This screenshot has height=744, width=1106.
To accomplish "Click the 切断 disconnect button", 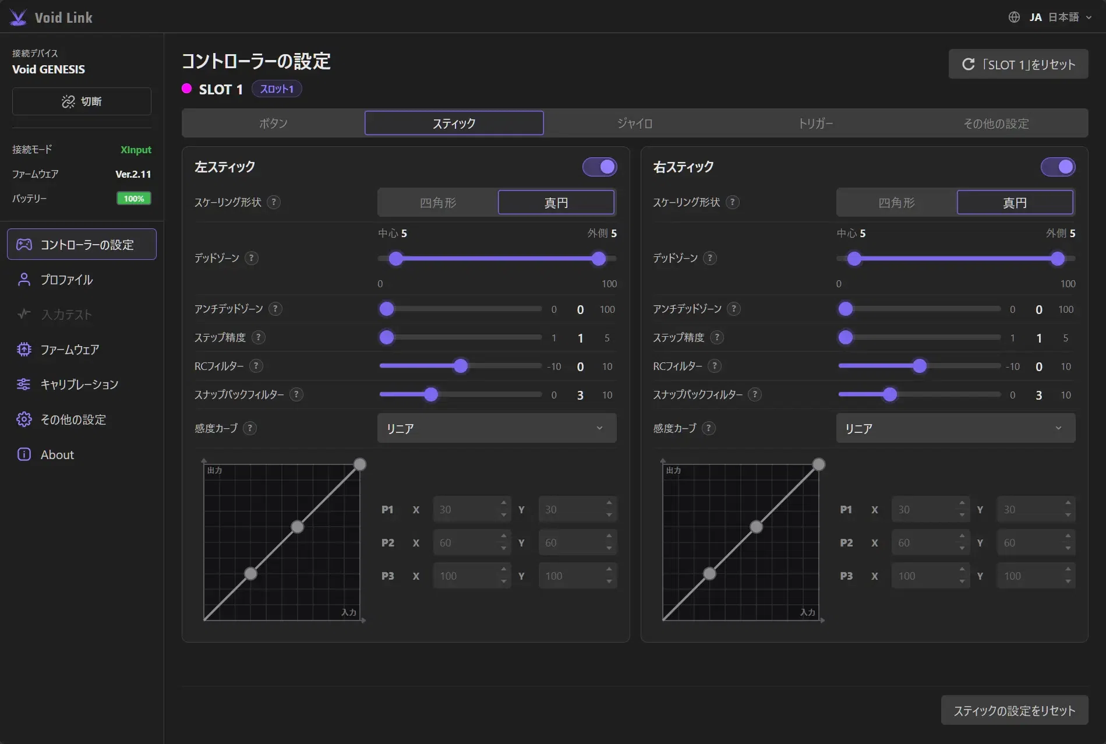I will tap(82, 101).
